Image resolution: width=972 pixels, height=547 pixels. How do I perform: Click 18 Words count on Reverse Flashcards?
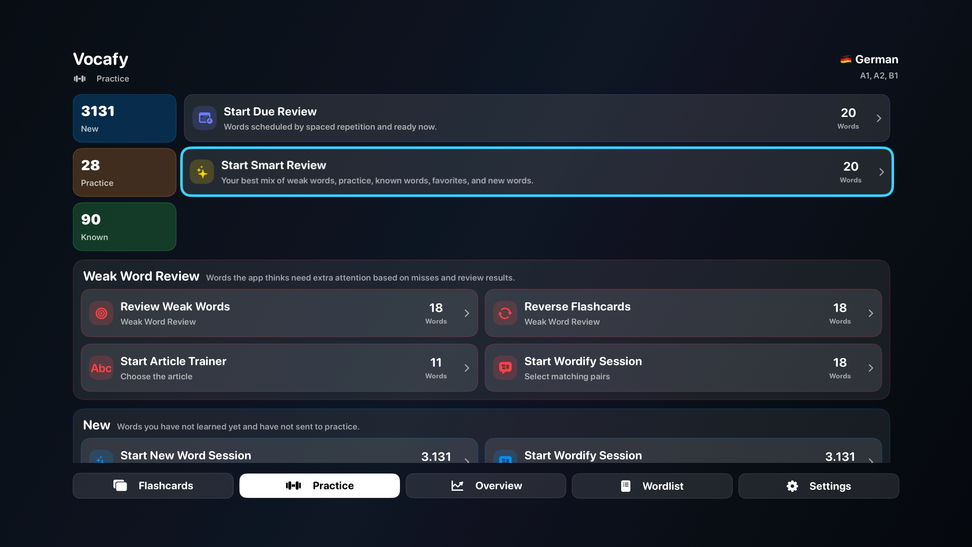click(840, 314)
